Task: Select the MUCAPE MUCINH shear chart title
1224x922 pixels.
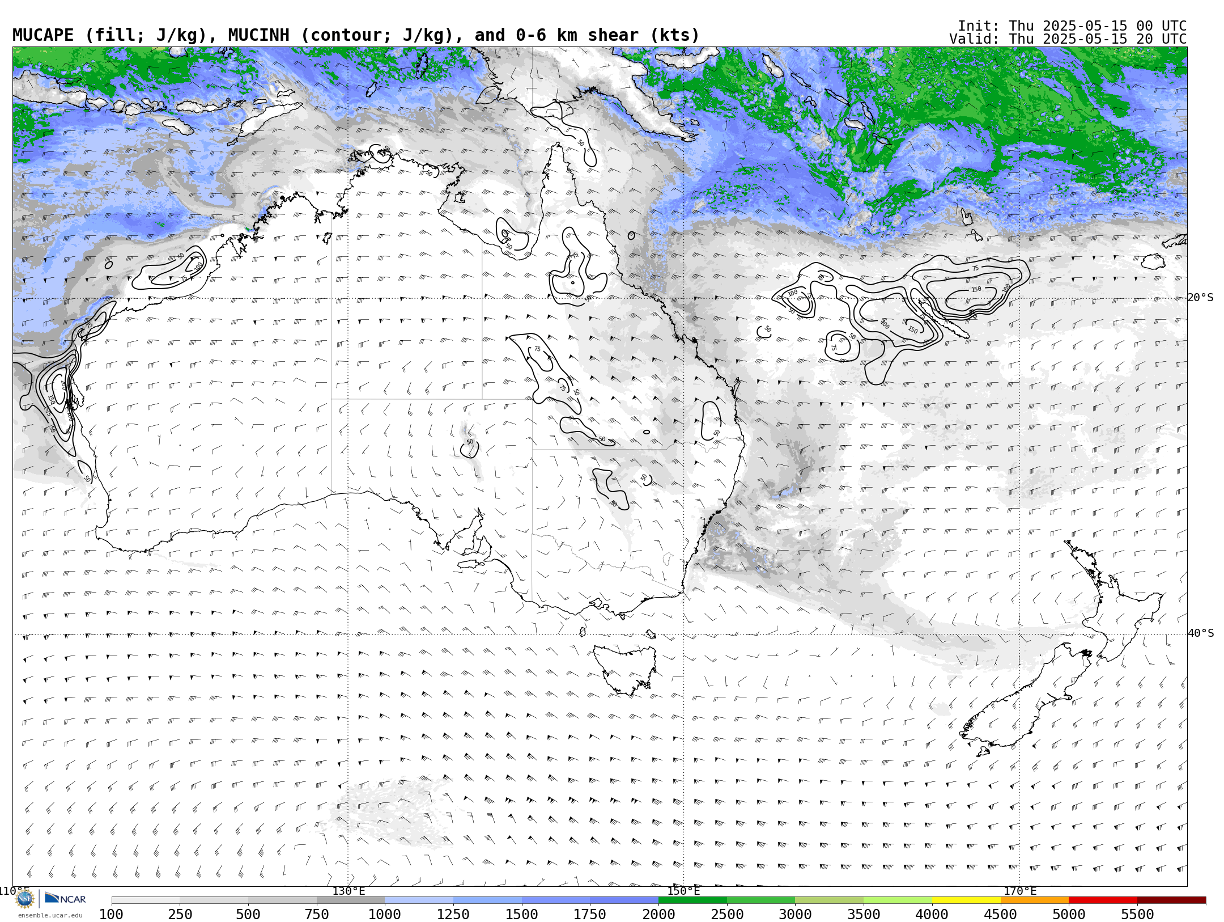Action: pos(356,35)
